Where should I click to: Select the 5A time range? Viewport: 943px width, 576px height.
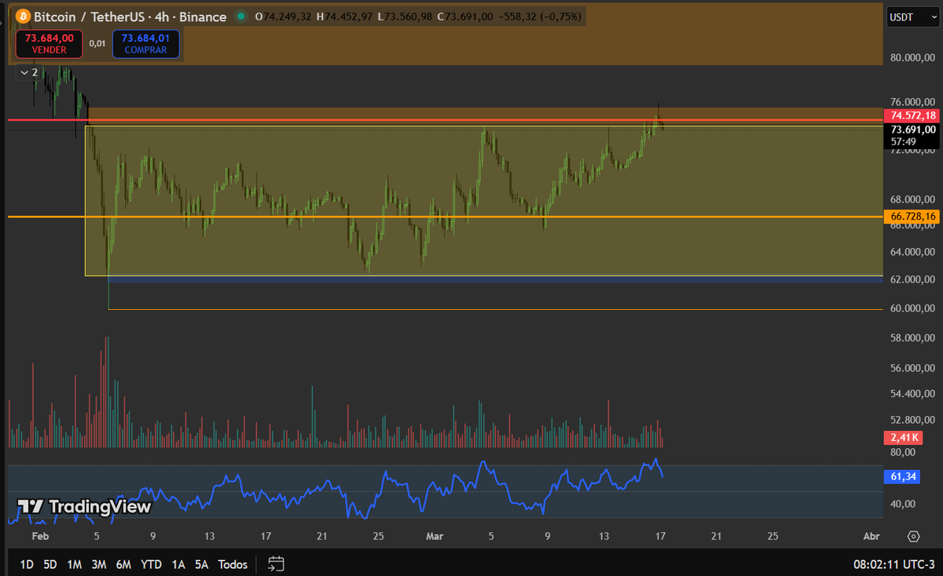click(x=202, y=564)
